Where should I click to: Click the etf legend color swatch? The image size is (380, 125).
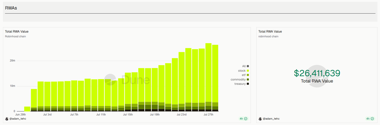[248, 75]
